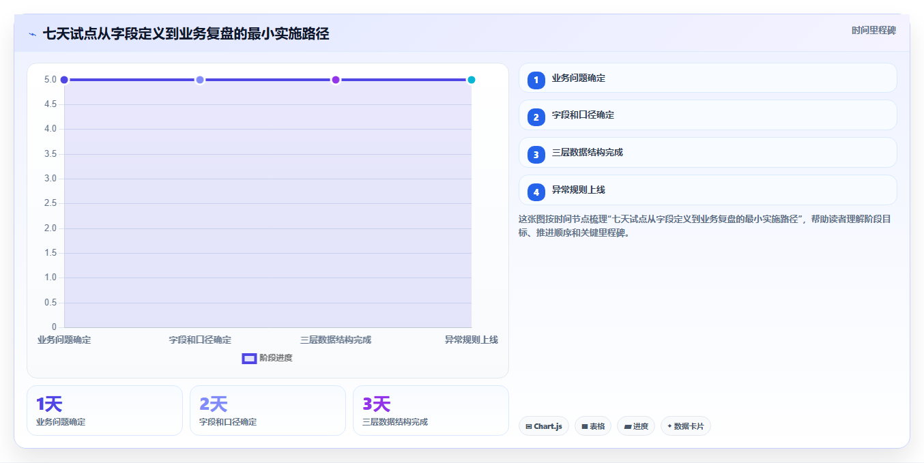Viewport: 924px width, 463px height.
Task: Click the 阶段进度 legend label
Action: pyautogui.click(x=276, y=358)
